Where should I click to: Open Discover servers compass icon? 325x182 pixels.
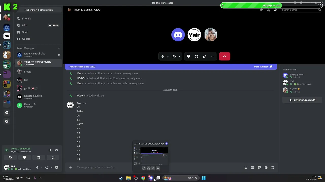[7, 121]
